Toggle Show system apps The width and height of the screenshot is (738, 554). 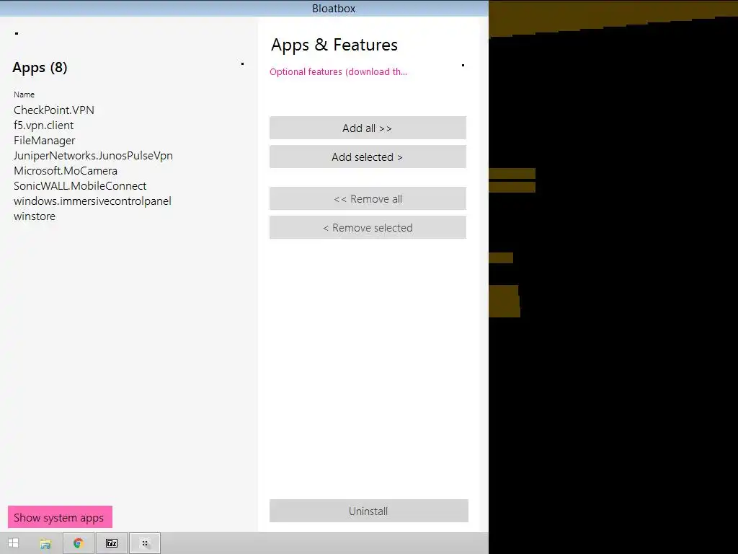pos(60,517)
